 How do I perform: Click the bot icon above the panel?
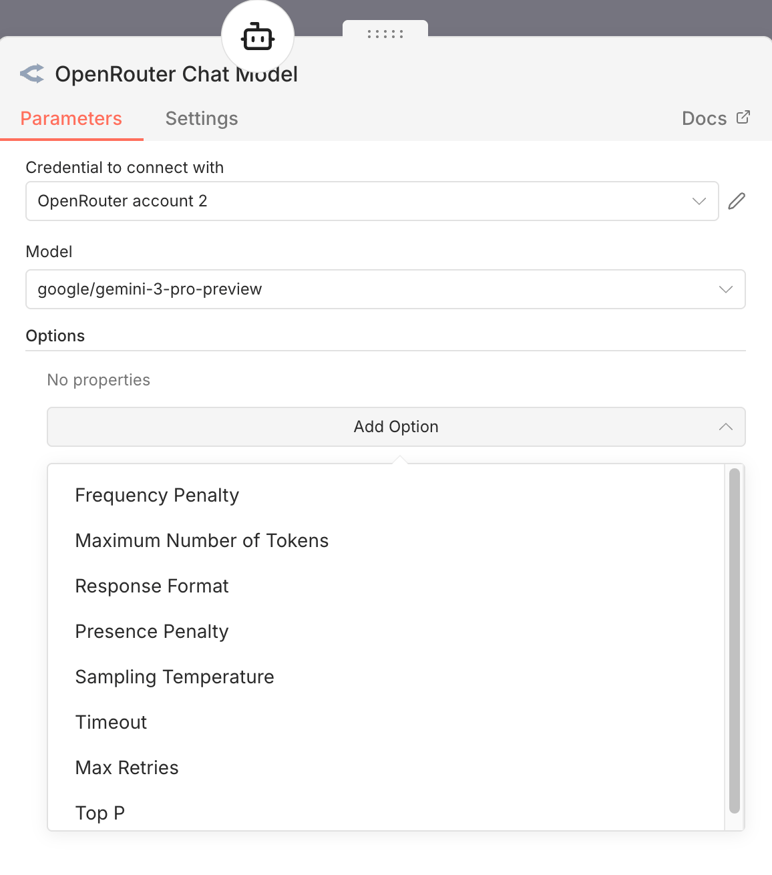coord(258,37)
